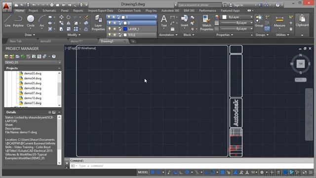Select the Stretch tool
Screen dimensions: 316x178
61,29
